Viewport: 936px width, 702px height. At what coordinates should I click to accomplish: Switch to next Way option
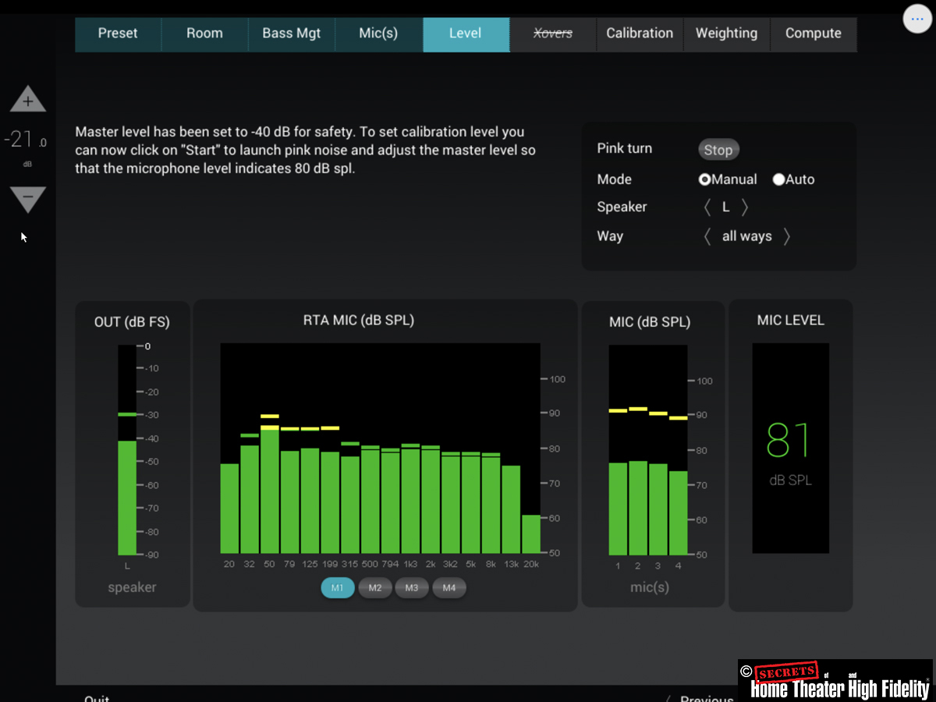pos(786,236)
